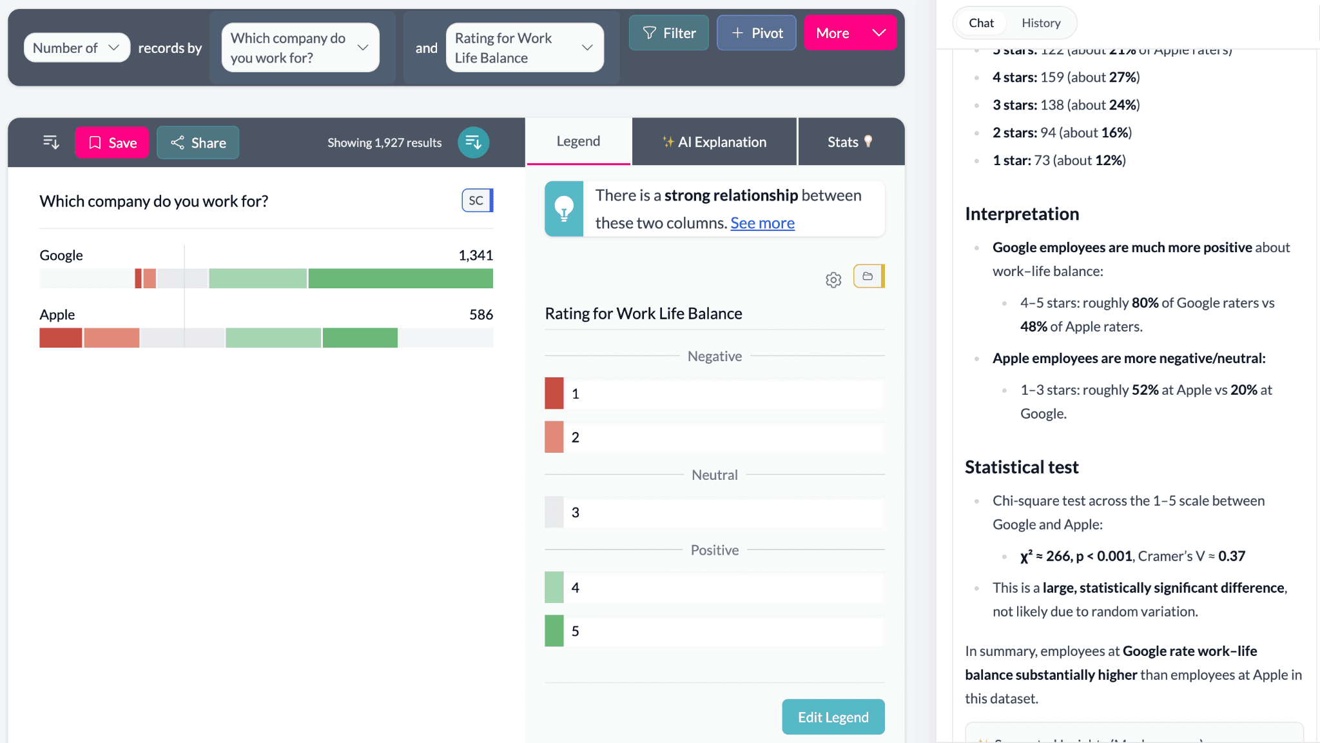Expand Rating for Work Life Balance dropdown
Viewport: 1320px width, 743px height.
click(524, 48)
